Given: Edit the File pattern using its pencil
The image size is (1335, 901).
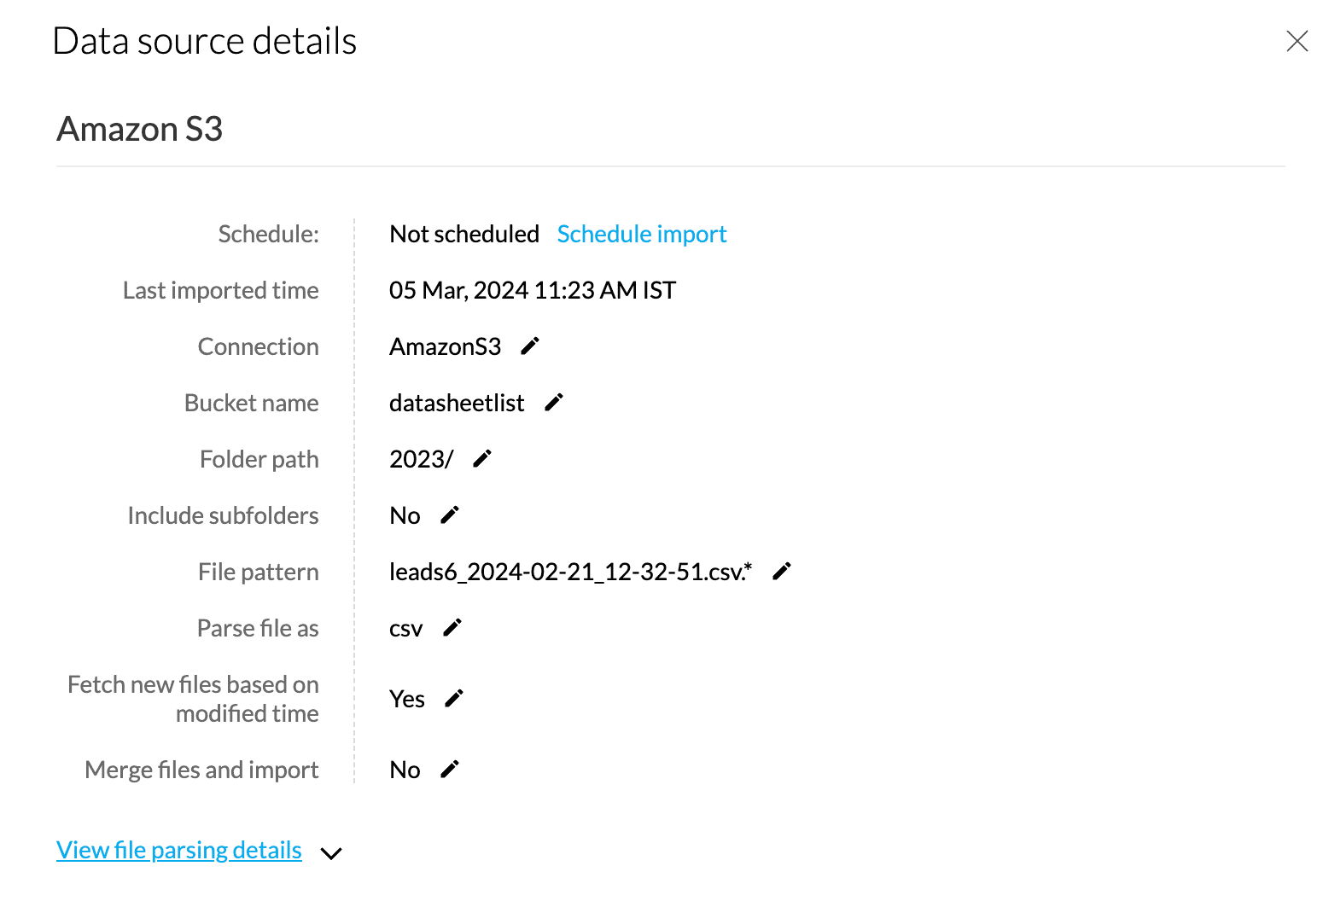Looking at the screenshot, I should click(782, 572).
